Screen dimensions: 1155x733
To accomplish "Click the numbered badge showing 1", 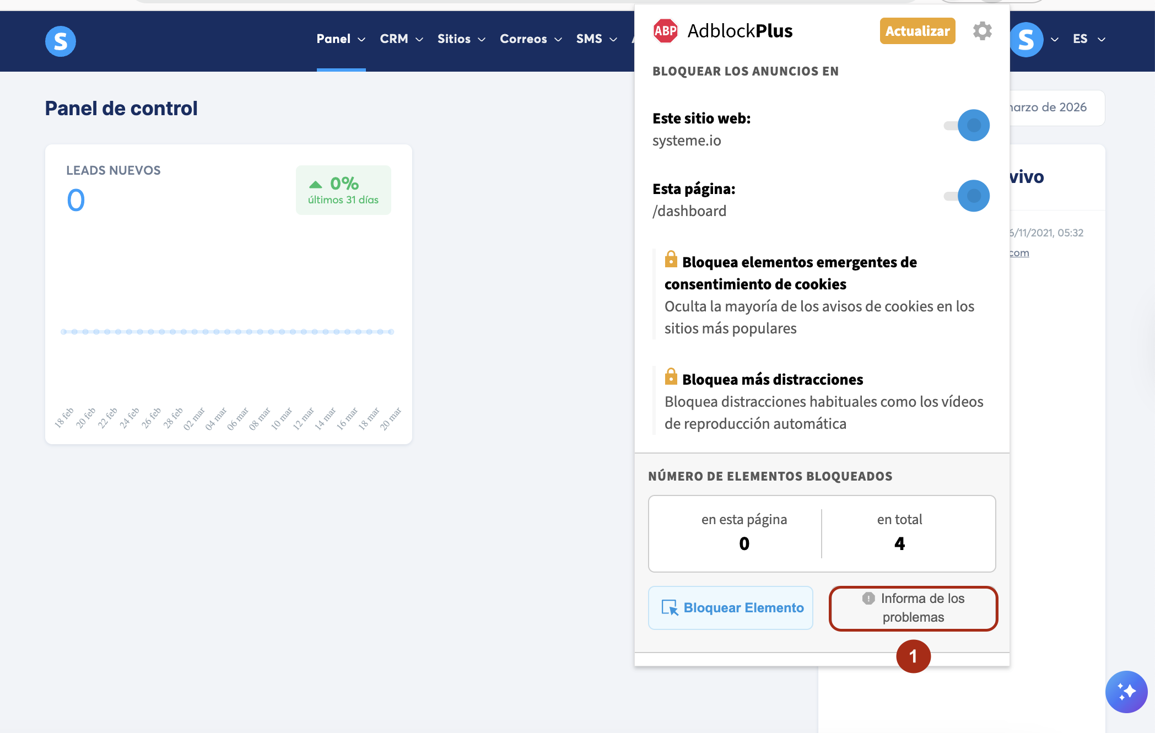I will [913, 656].
